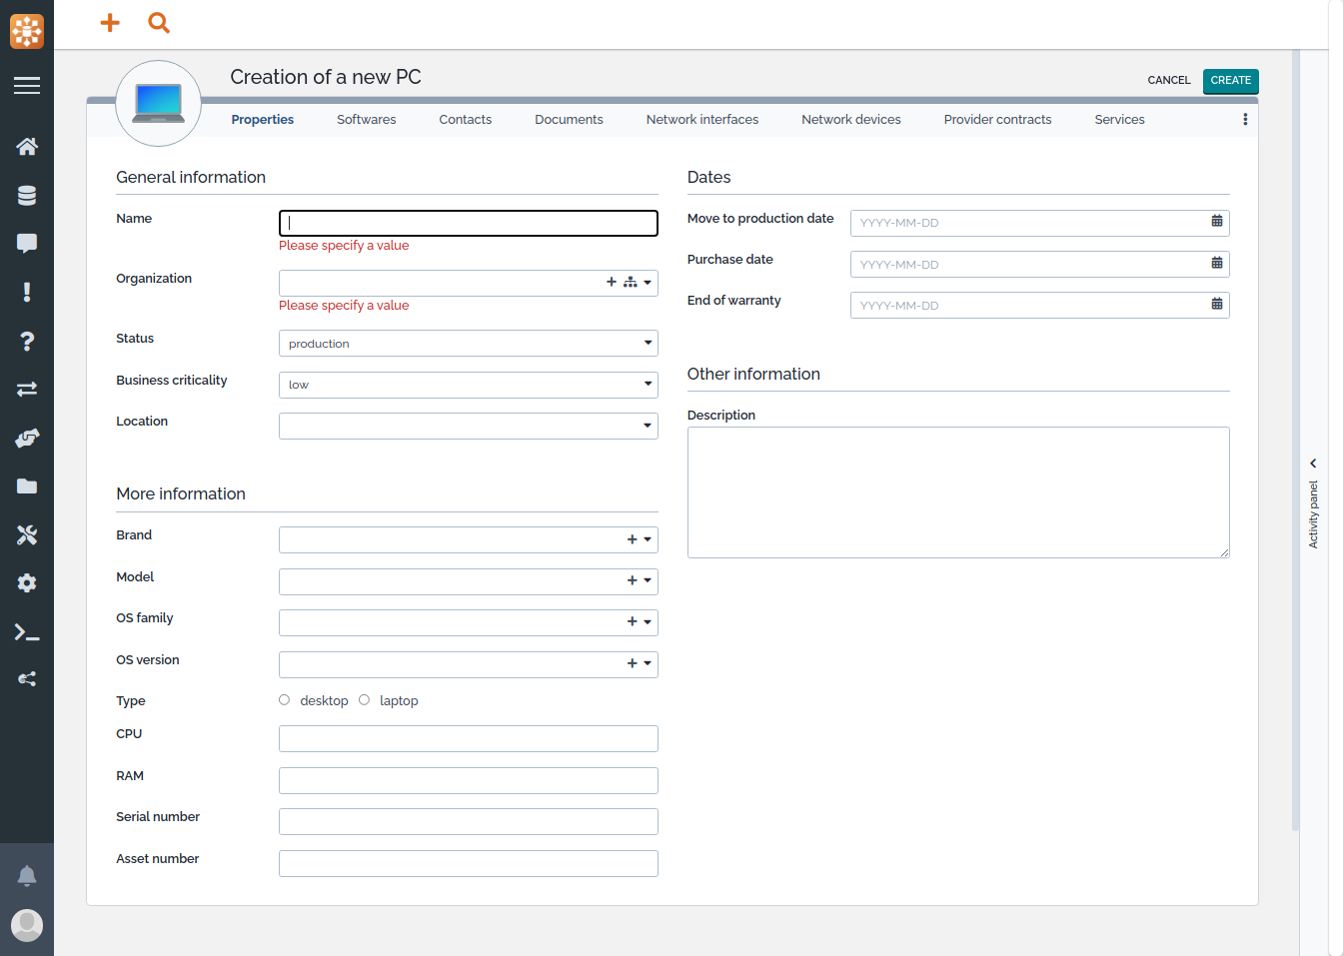Screen dimensions: 1343x956
Task: Click the CANCEL button
Action: 1168,81
